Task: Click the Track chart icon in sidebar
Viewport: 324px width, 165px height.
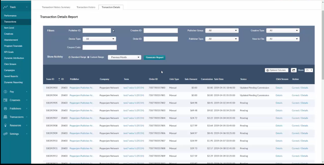Action: tap(5, 7)
